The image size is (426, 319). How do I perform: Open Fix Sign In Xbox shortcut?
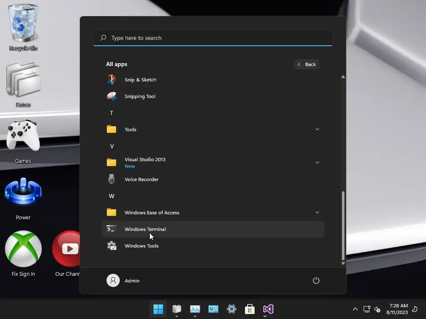pos(23,254)
